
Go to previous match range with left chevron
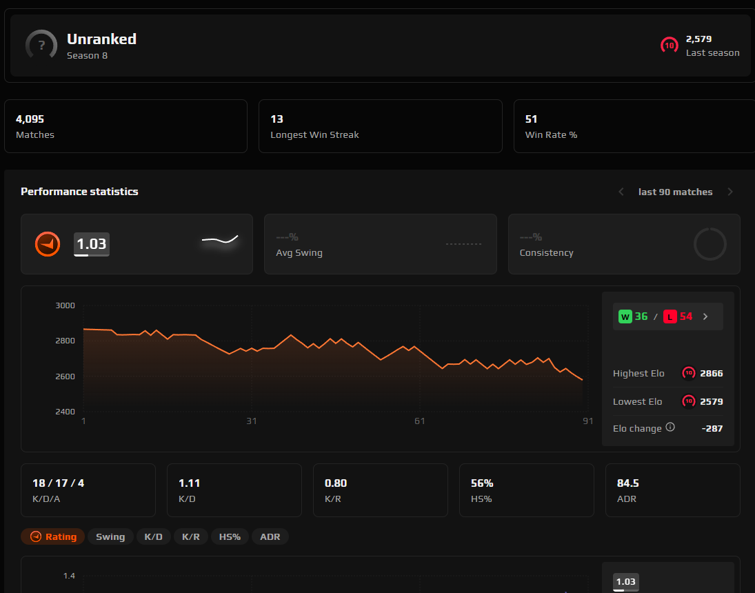[x=621, y=192]
